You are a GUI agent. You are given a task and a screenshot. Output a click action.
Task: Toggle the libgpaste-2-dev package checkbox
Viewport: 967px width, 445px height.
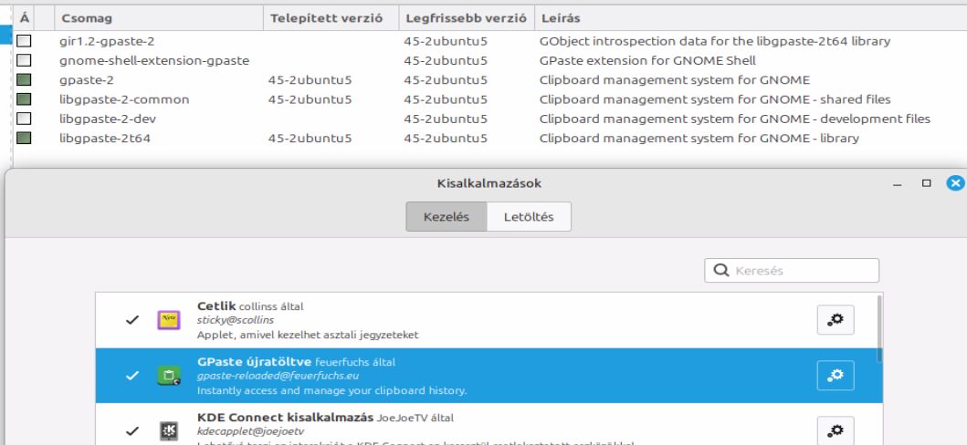click(24, 119)
